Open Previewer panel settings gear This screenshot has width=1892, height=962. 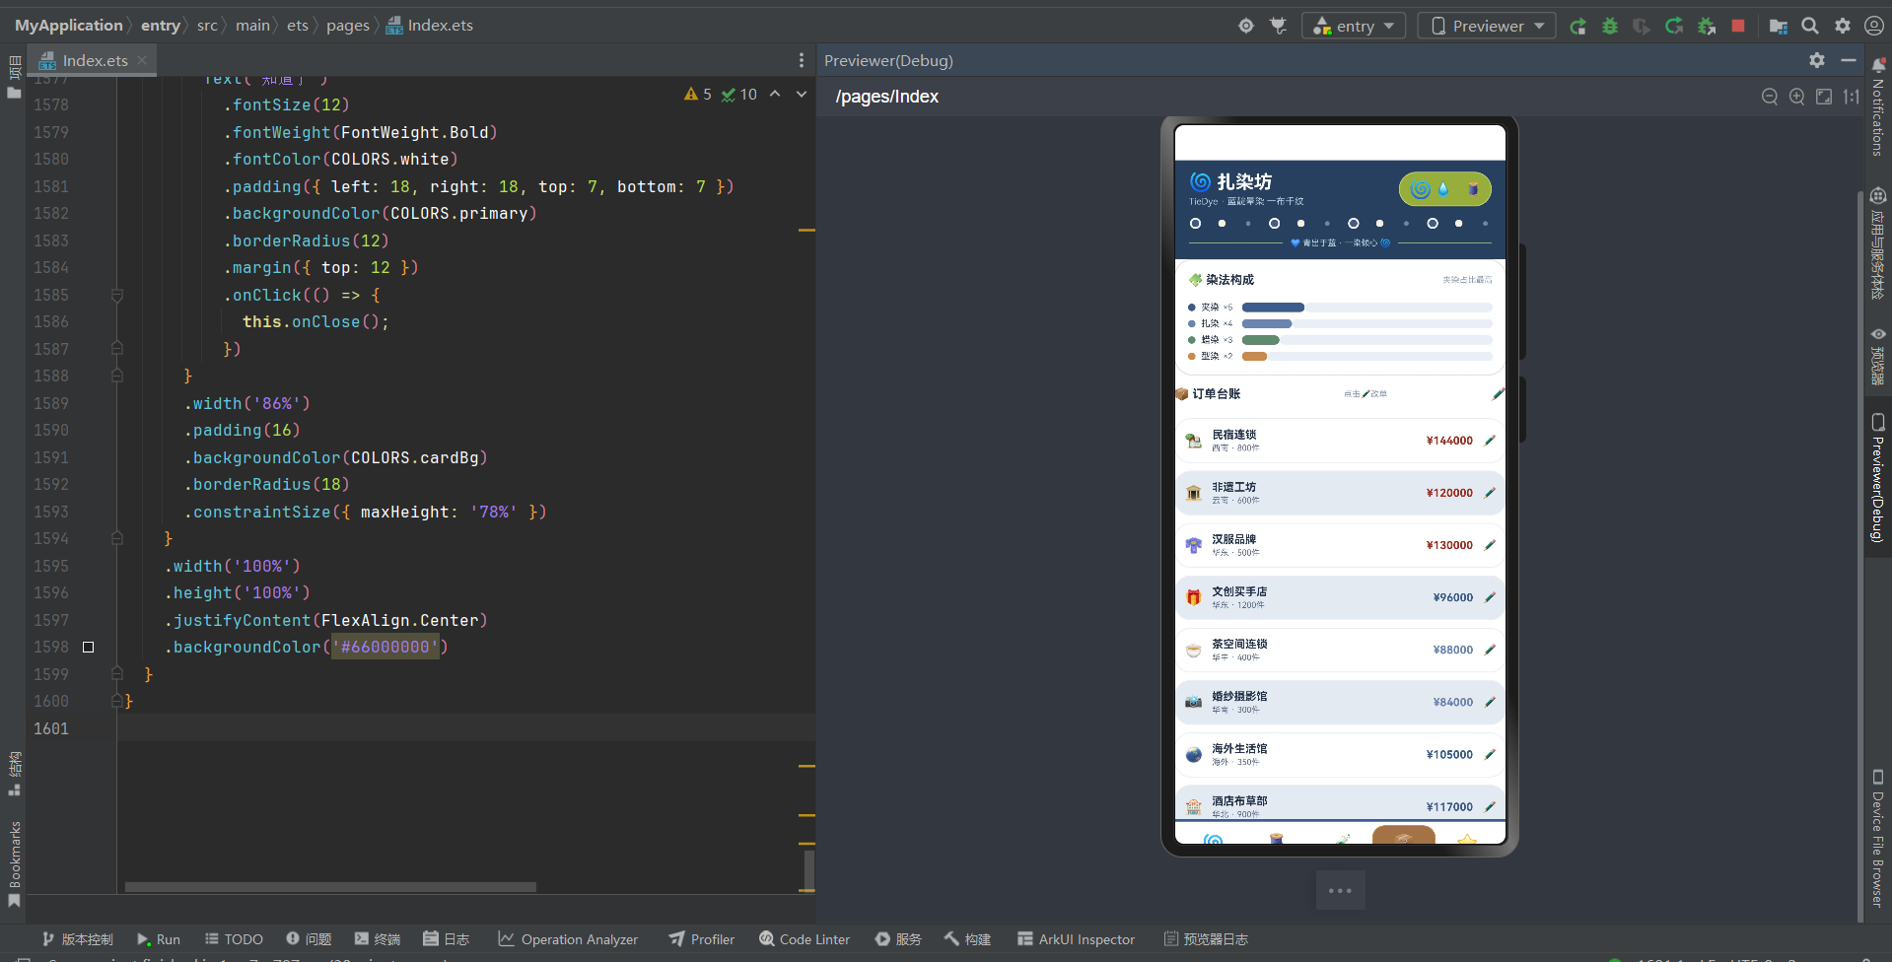point(1817,60)
